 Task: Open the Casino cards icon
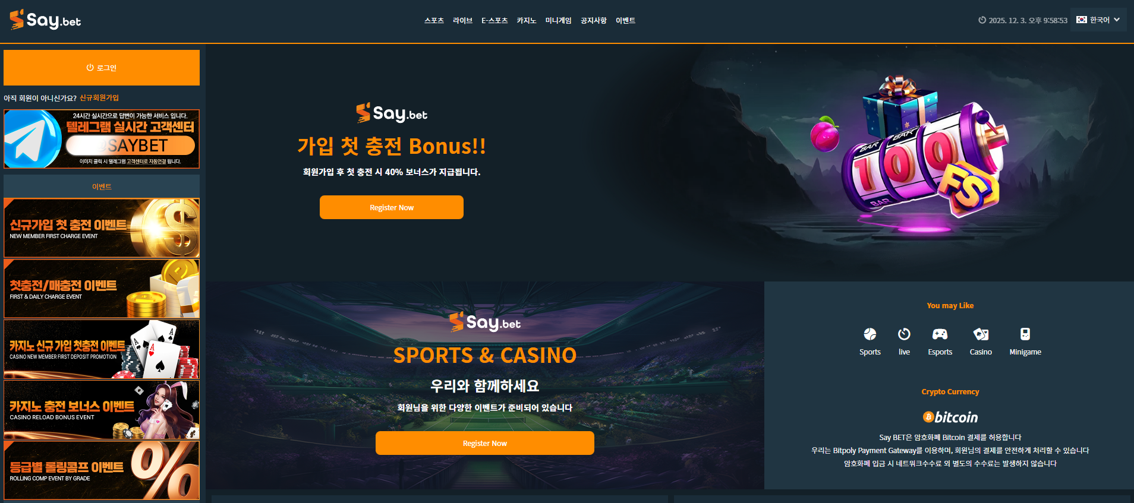(x=981, y=334)
